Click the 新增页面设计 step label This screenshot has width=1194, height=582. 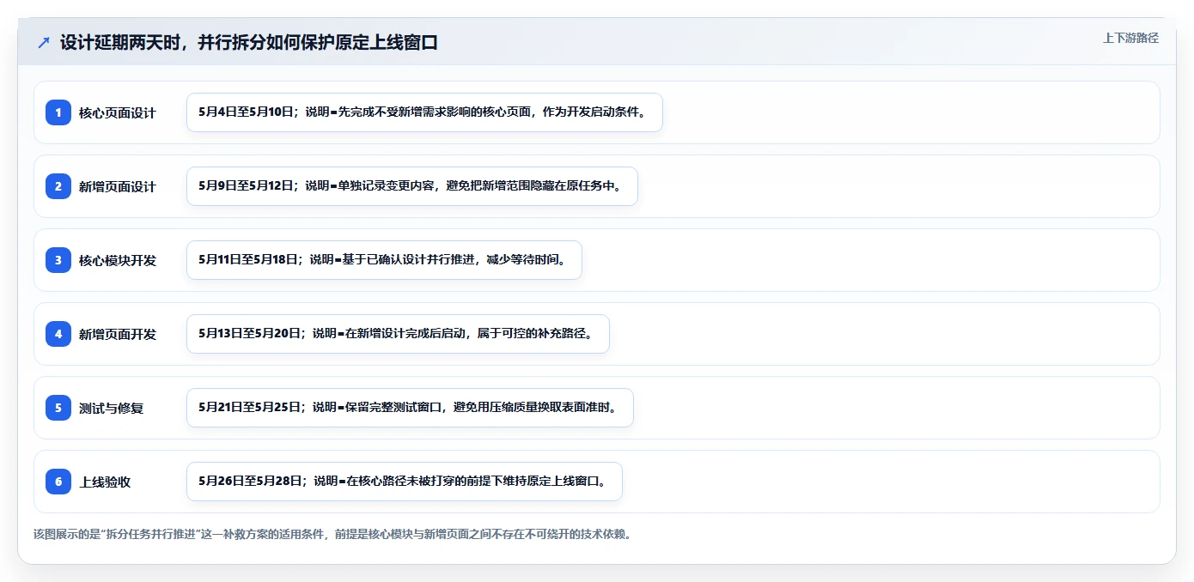click(118, 186)
